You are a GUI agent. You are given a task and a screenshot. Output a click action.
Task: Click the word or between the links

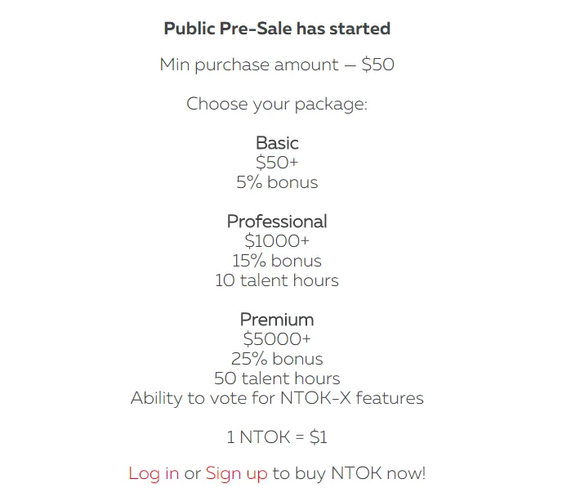click(x=192, y=474)
